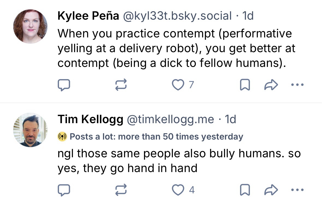The height and width of the screenshot is (207, 322).
Task: Open Tim Kellogg's avatar
Action: pyautogui.click(x=30, y=130)
